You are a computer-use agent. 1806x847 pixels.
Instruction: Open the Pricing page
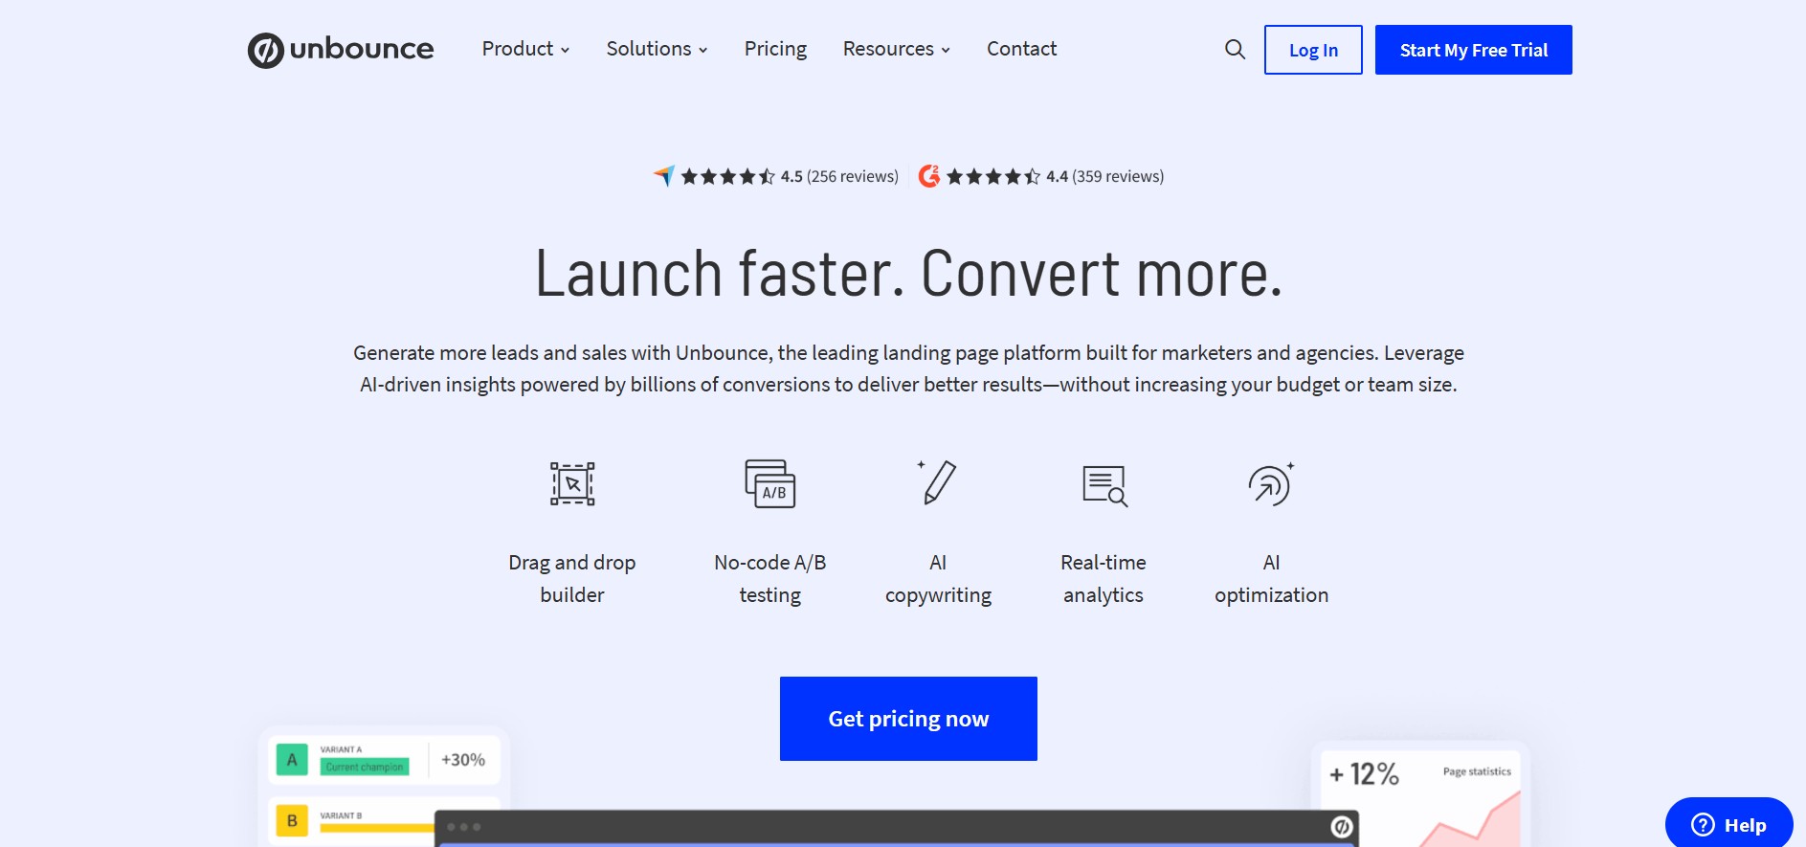(775, 49)
